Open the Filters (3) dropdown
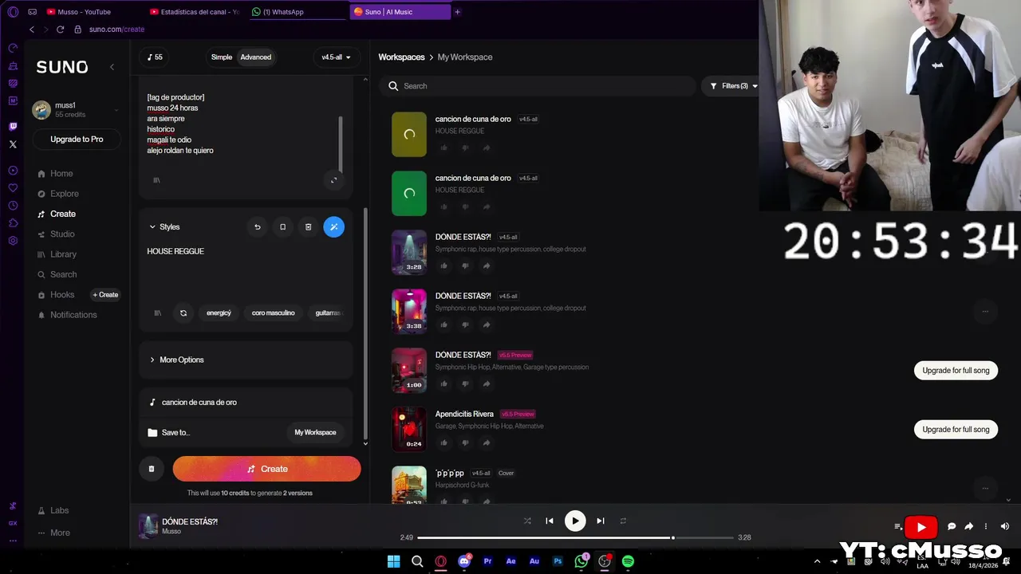 click(734, 86)
